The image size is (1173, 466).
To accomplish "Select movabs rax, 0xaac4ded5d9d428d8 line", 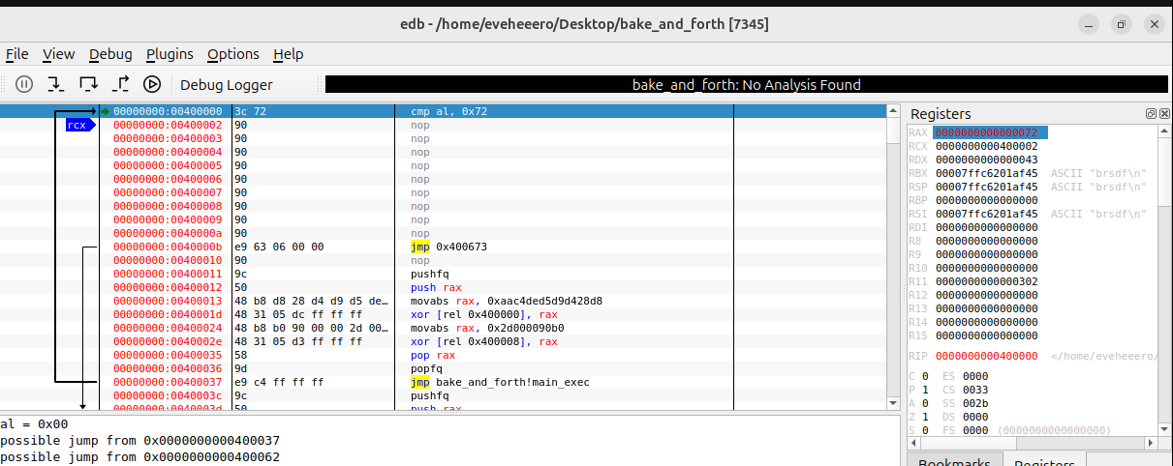I will (507, 301).
